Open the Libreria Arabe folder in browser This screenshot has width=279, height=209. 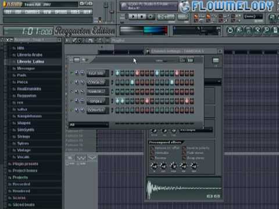pos(30,55)
